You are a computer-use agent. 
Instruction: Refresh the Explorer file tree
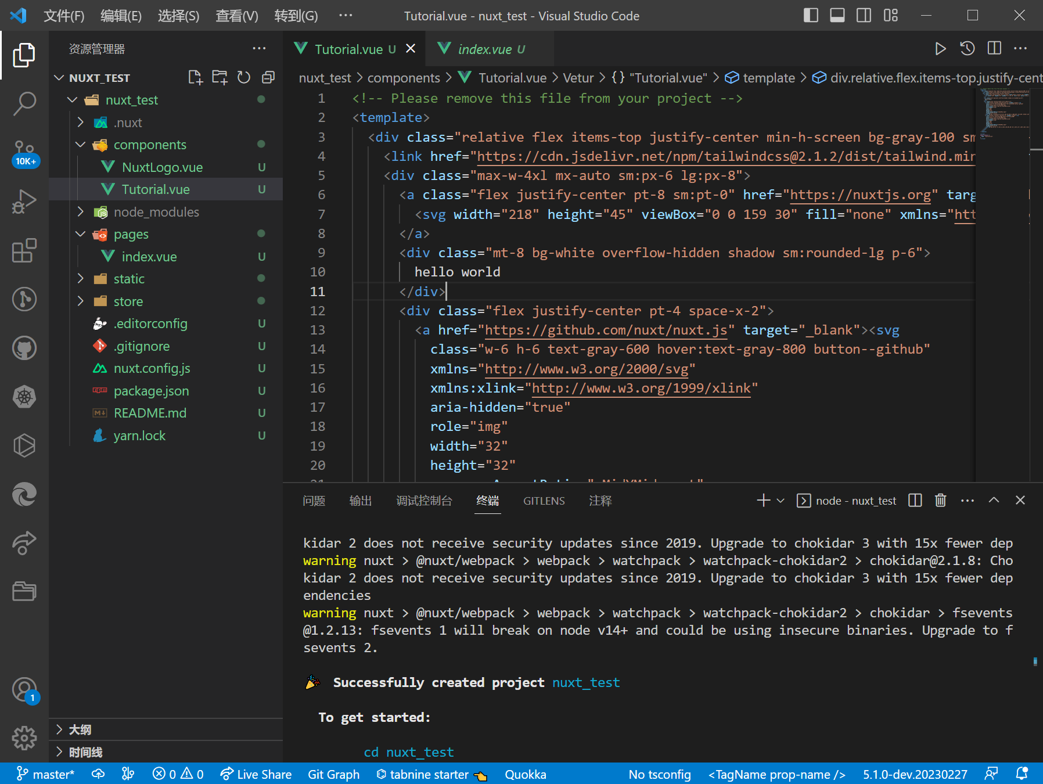244,77
